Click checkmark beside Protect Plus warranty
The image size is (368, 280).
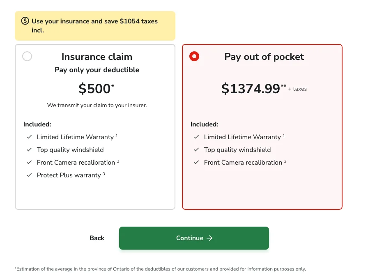tap(29, 175)
